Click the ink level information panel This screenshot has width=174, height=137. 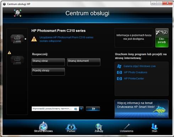tap(134, 38)
